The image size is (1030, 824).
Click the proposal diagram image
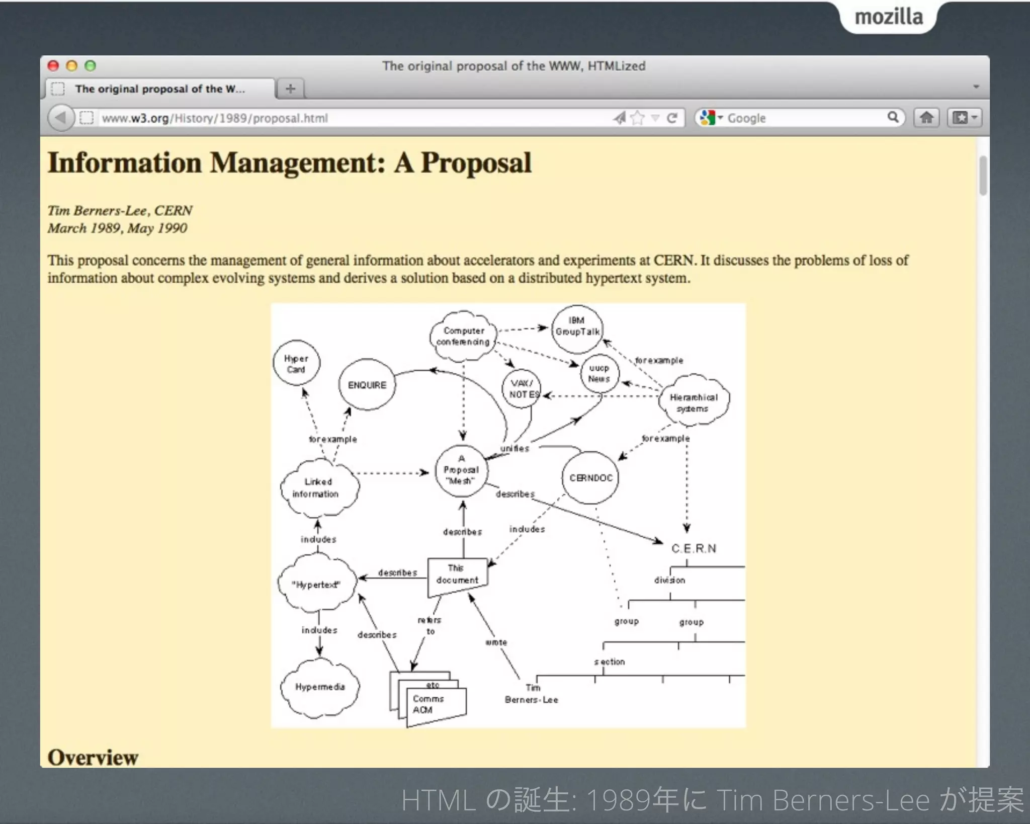tap(508, 516)
